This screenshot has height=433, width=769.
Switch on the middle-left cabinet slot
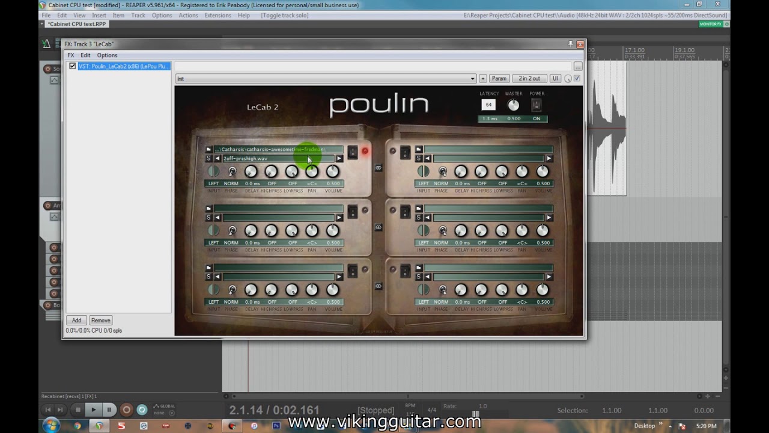pyautogui.click(x=353, y=212)
